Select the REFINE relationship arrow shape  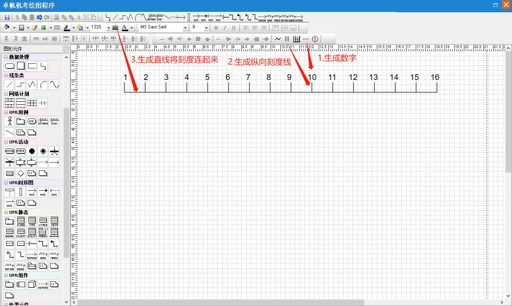click(x=10, y=266)
